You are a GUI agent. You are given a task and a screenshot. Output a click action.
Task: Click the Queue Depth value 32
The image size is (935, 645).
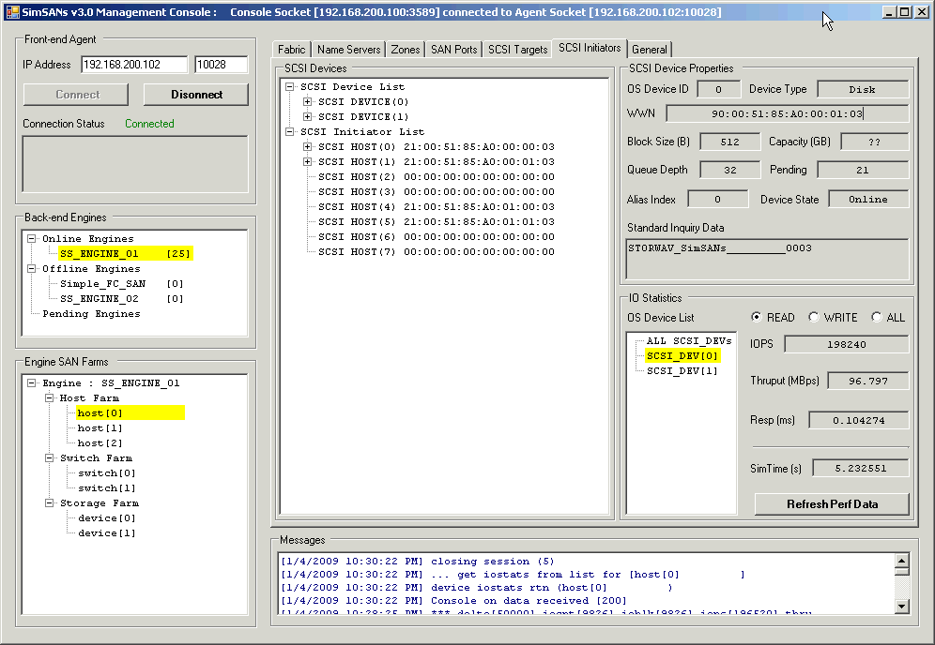[x=729, y=170]
